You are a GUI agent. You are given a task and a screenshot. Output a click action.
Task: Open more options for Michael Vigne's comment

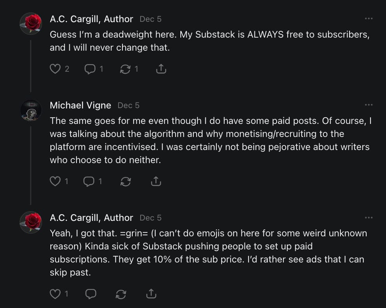pos(369,105)
